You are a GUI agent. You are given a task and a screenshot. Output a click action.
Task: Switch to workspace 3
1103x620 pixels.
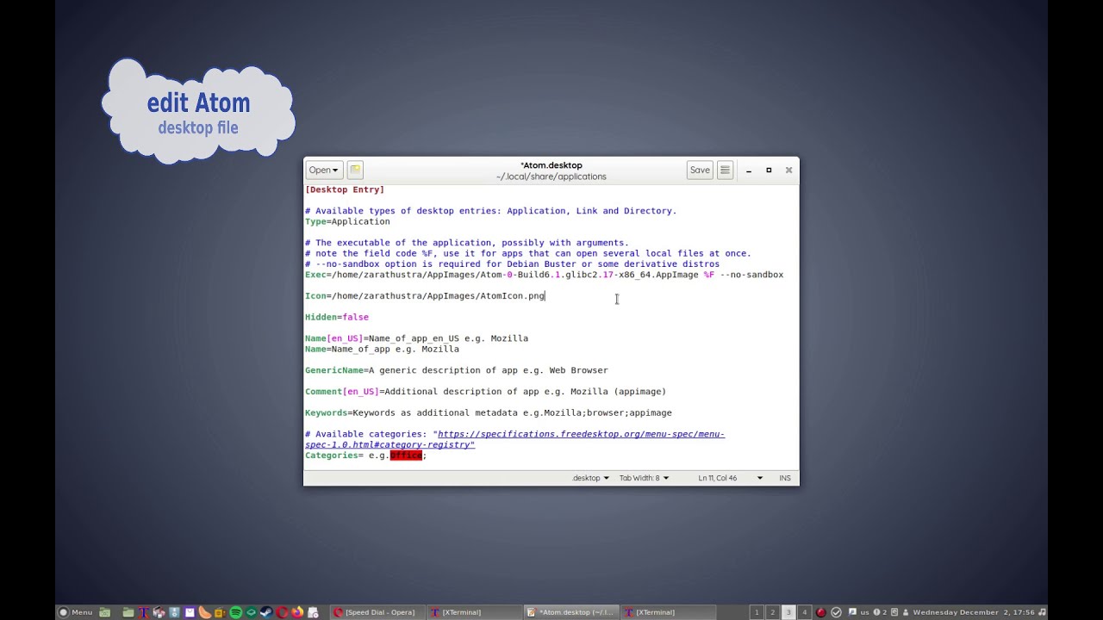pyautogui.click(x=788, y=612)
